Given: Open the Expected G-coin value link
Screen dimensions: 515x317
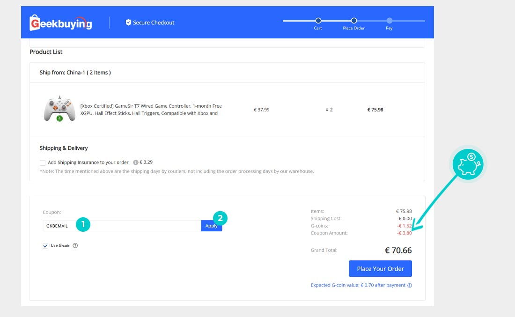Looking at the screenshot, I should coord(358,285).
